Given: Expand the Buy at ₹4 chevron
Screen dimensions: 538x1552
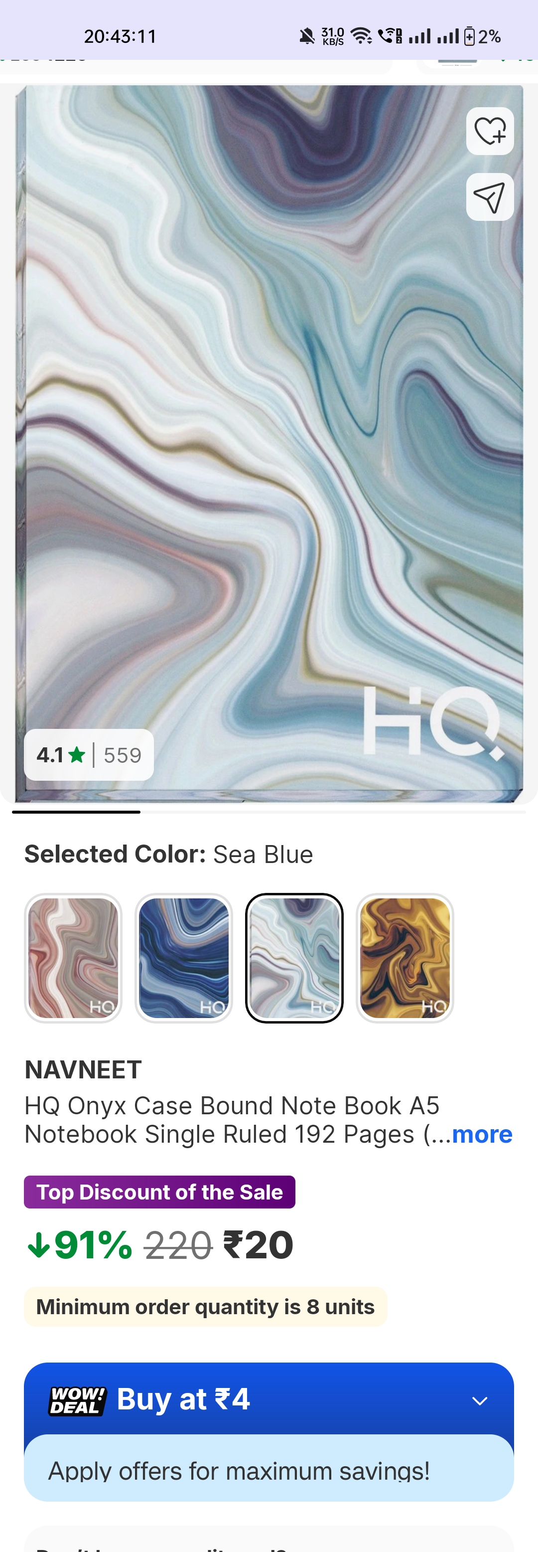Looking at the screenshot, I should coord(480,1400).
